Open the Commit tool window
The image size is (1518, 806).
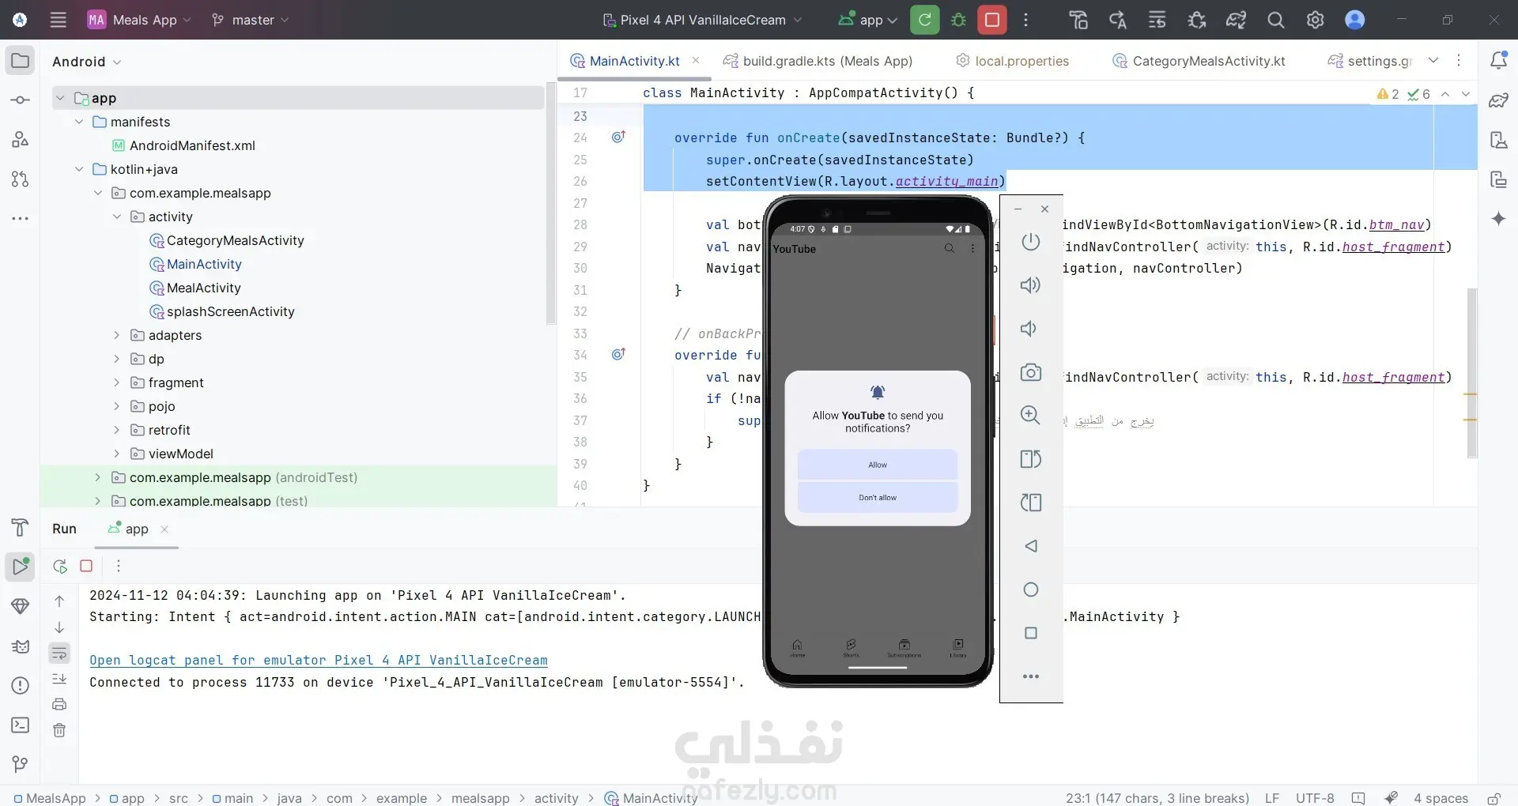point(20,100)
